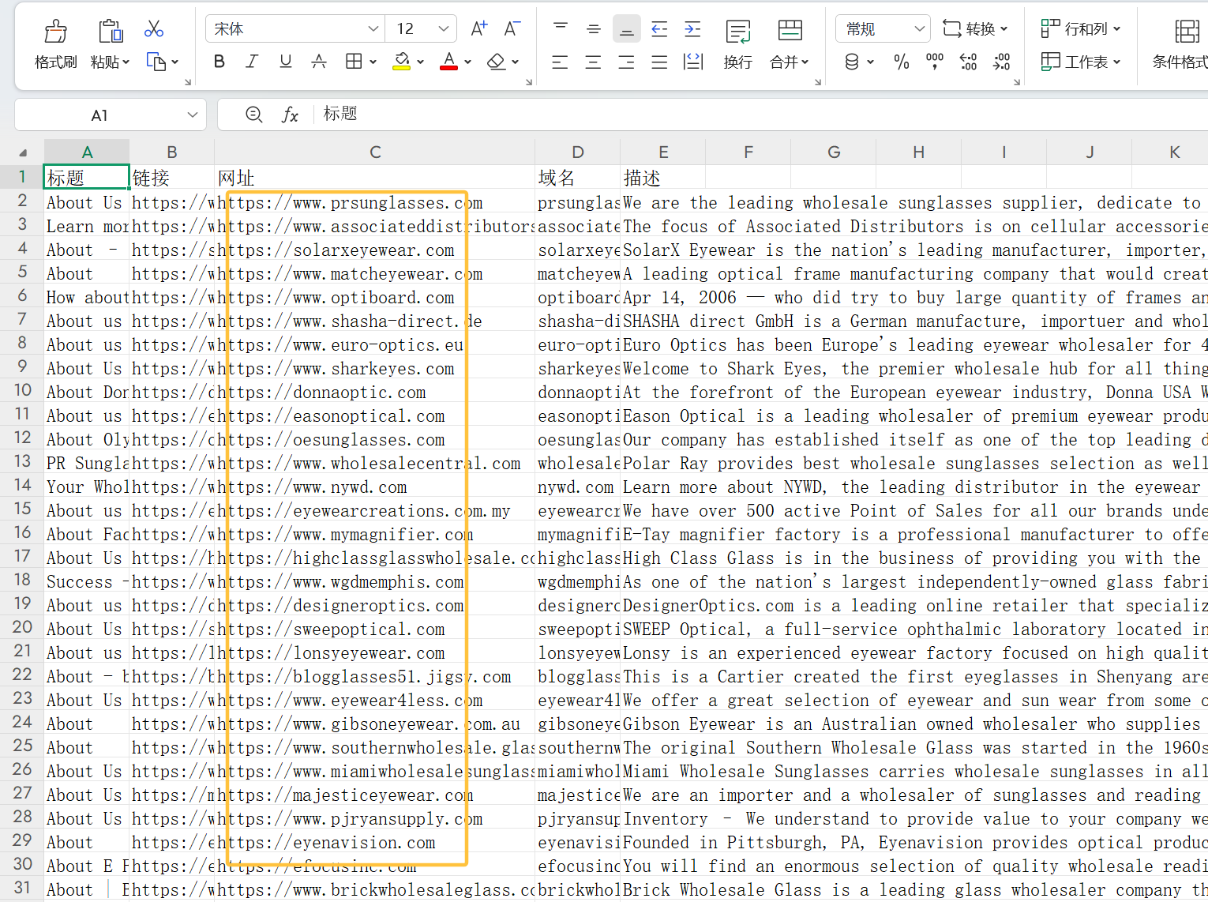The width and height of the screenshot is (1208, 902).
Task: Click the currency format coins icon
Action: click(852, 62)
